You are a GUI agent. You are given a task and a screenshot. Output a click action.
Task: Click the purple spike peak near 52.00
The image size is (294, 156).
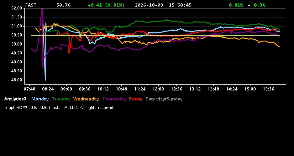pyautogui.click(x=42, y=9)
